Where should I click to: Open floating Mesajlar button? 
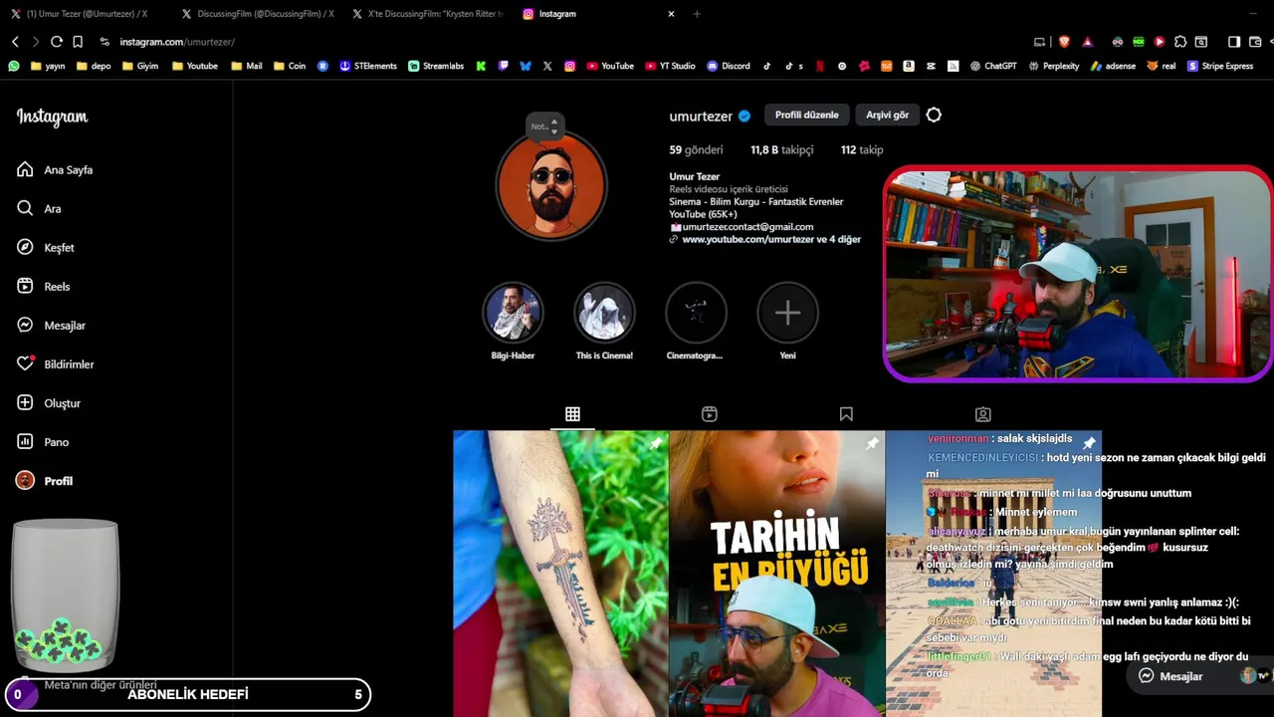pos(1170,676)
